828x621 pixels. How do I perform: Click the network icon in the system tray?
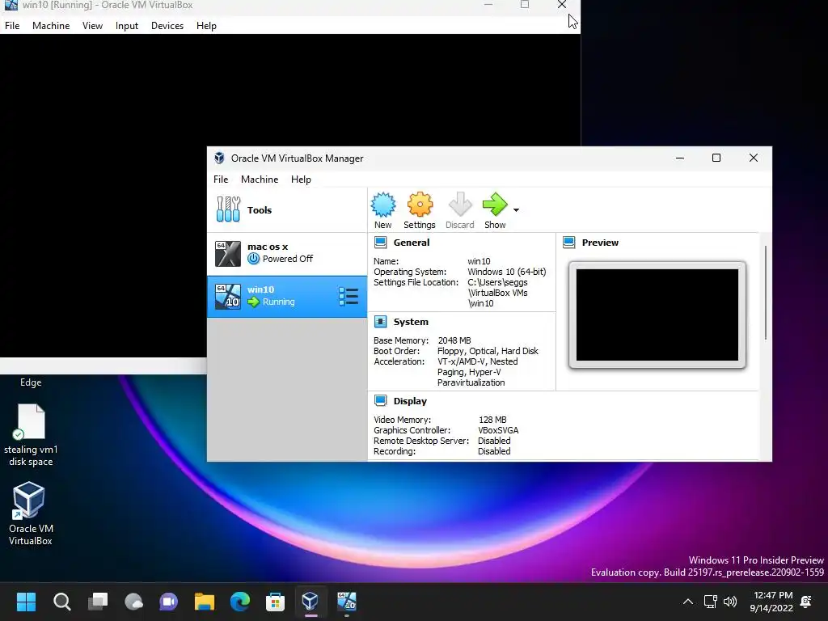pyautogui.click(x=711, y=602)
